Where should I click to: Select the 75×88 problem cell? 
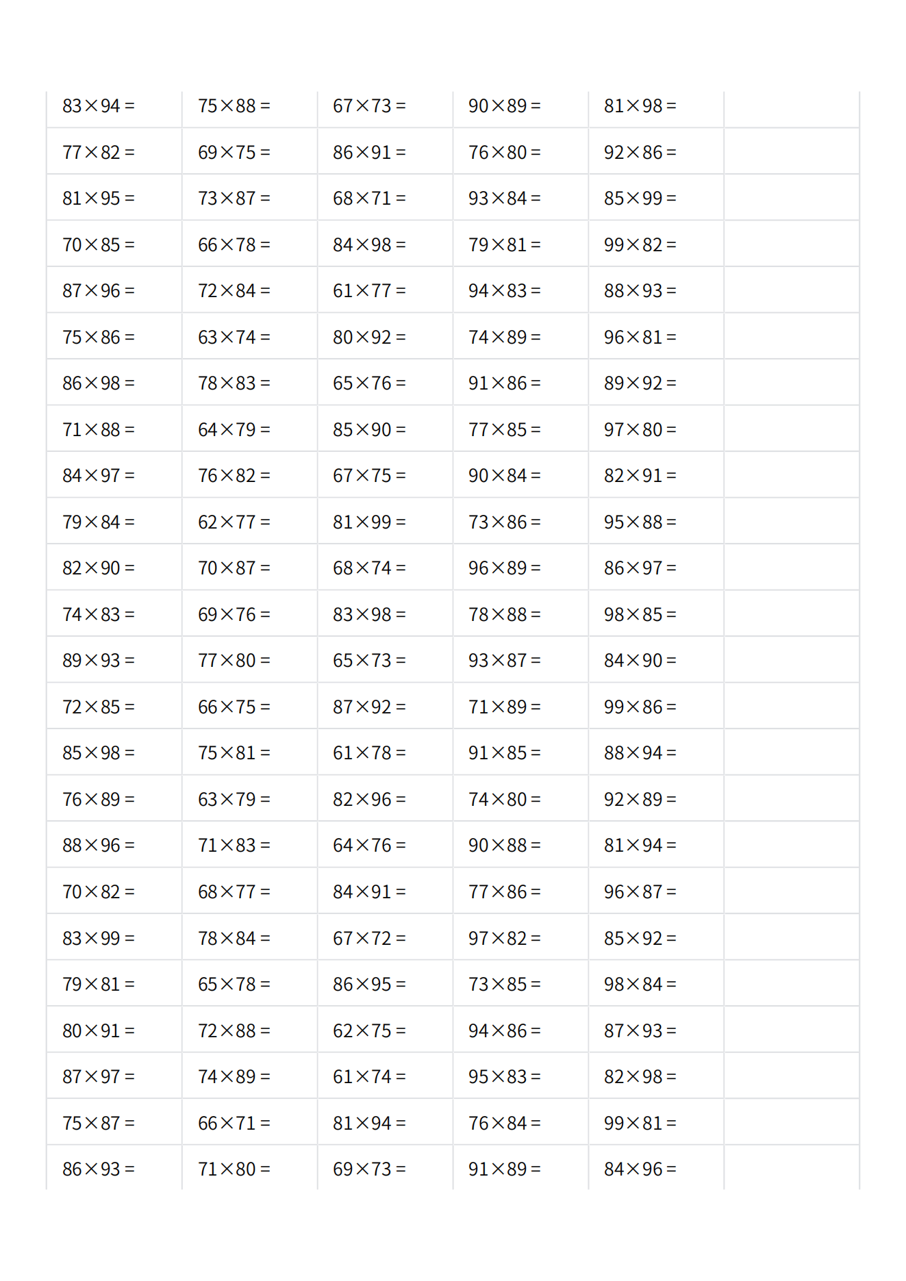point(234,106)
